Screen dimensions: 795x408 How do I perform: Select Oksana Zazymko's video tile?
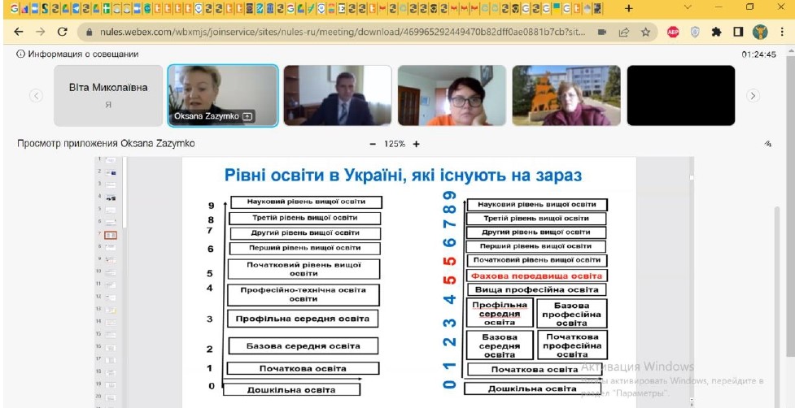(x=223, y=95)
